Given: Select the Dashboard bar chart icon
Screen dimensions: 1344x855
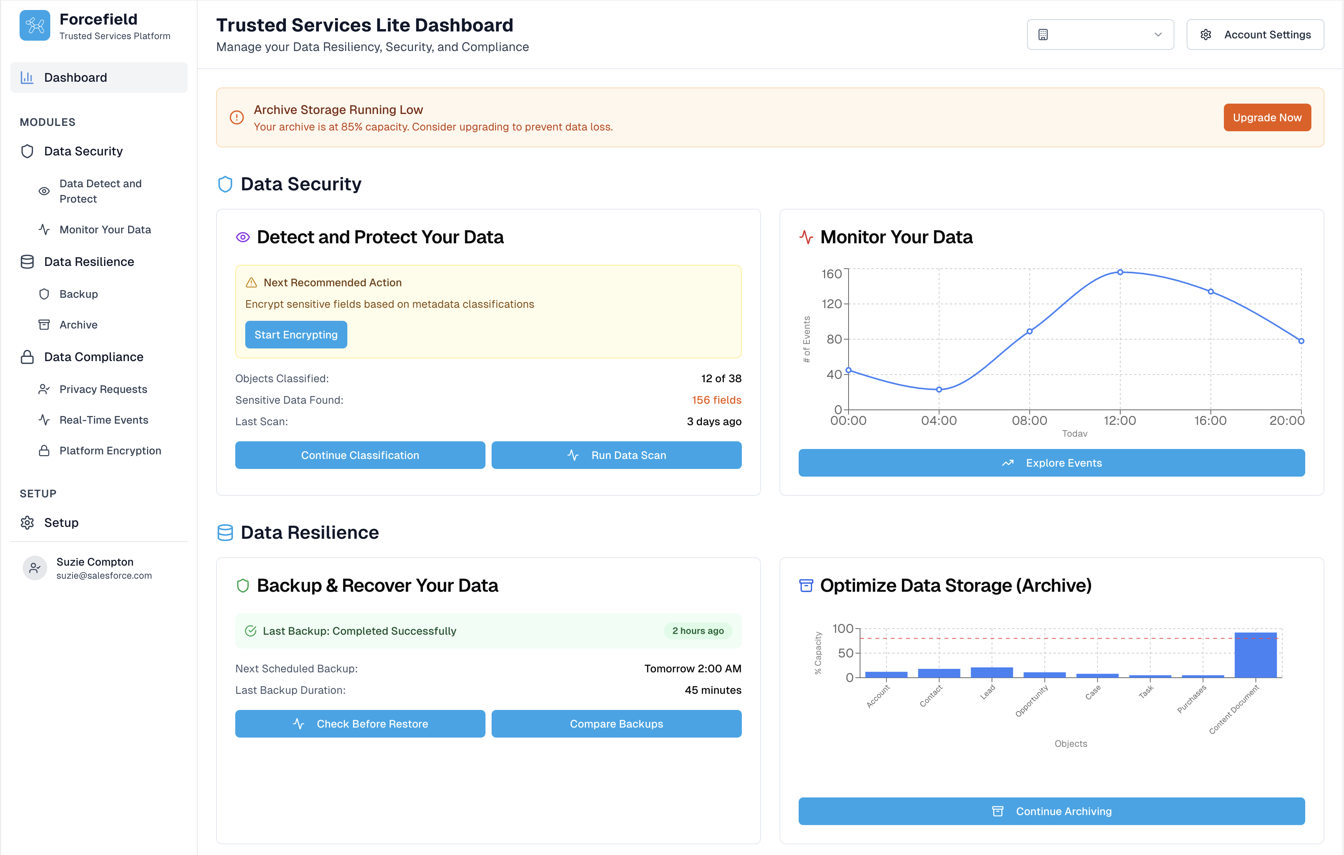Looking at the screenshot, I should [x=27, y=77].
